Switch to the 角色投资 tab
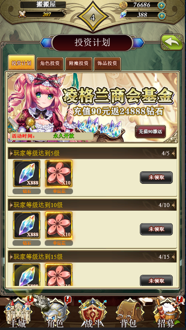The image size is (186, 330). click(50, 63)
